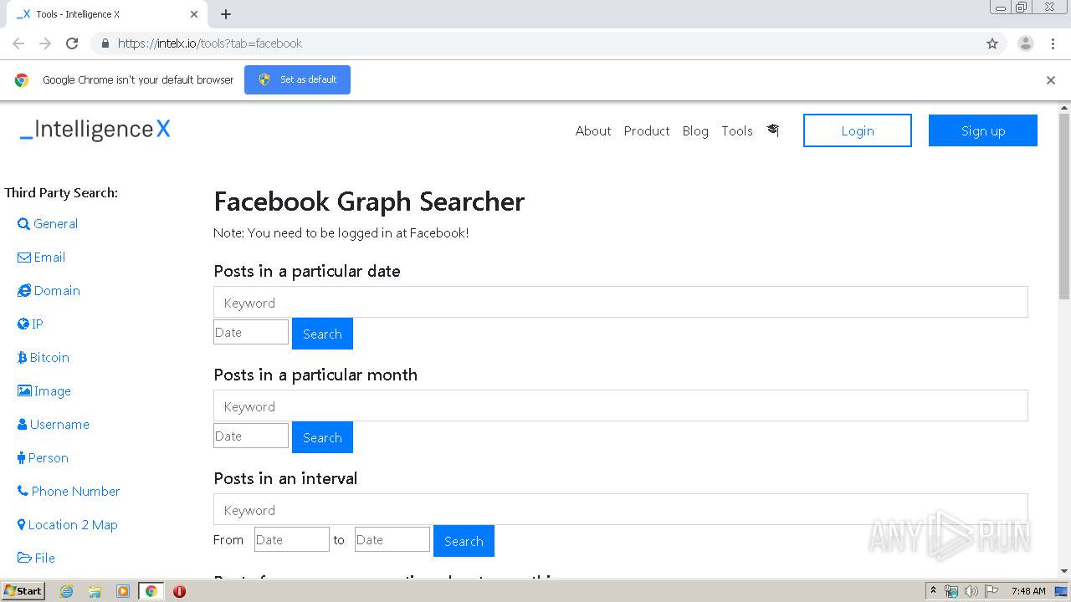Go back to previous page
This screenshot has height=602, width=1071.
point(18,43)
